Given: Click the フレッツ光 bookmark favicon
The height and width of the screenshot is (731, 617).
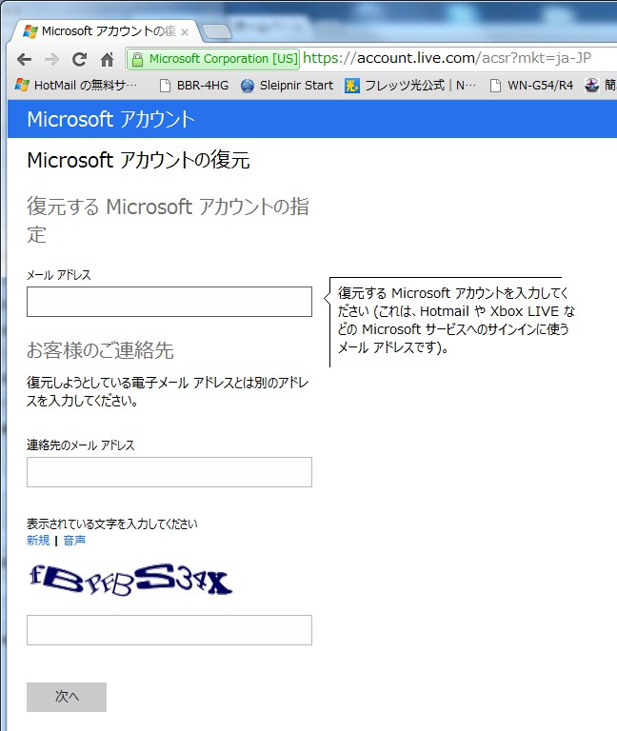Looking at the screenshot, I should click(x=352, y=86).
